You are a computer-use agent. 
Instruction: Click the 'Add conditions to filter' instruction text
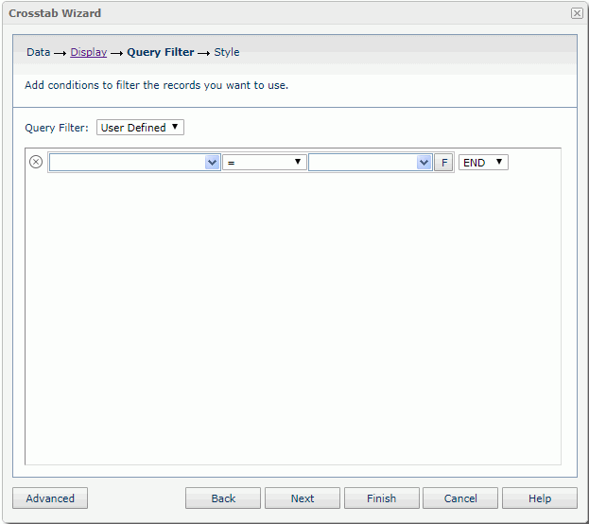(156, 85)
